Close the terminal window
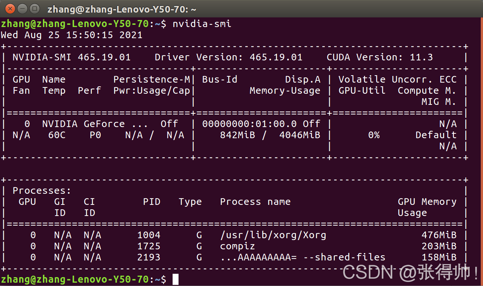This screenshot has width=483, height=286. [x=10, y=8]
